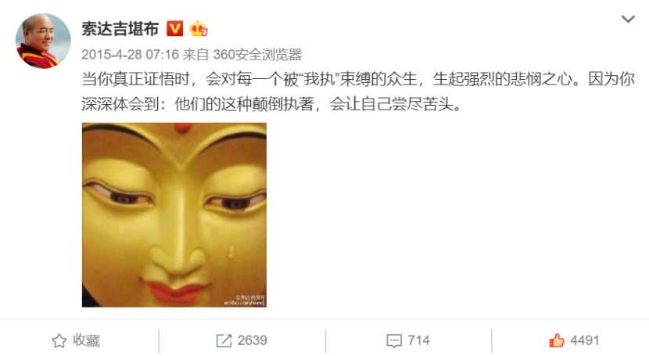649x356 pixels.
Task: Click the star favorite icon
Action: pos(59,340)
